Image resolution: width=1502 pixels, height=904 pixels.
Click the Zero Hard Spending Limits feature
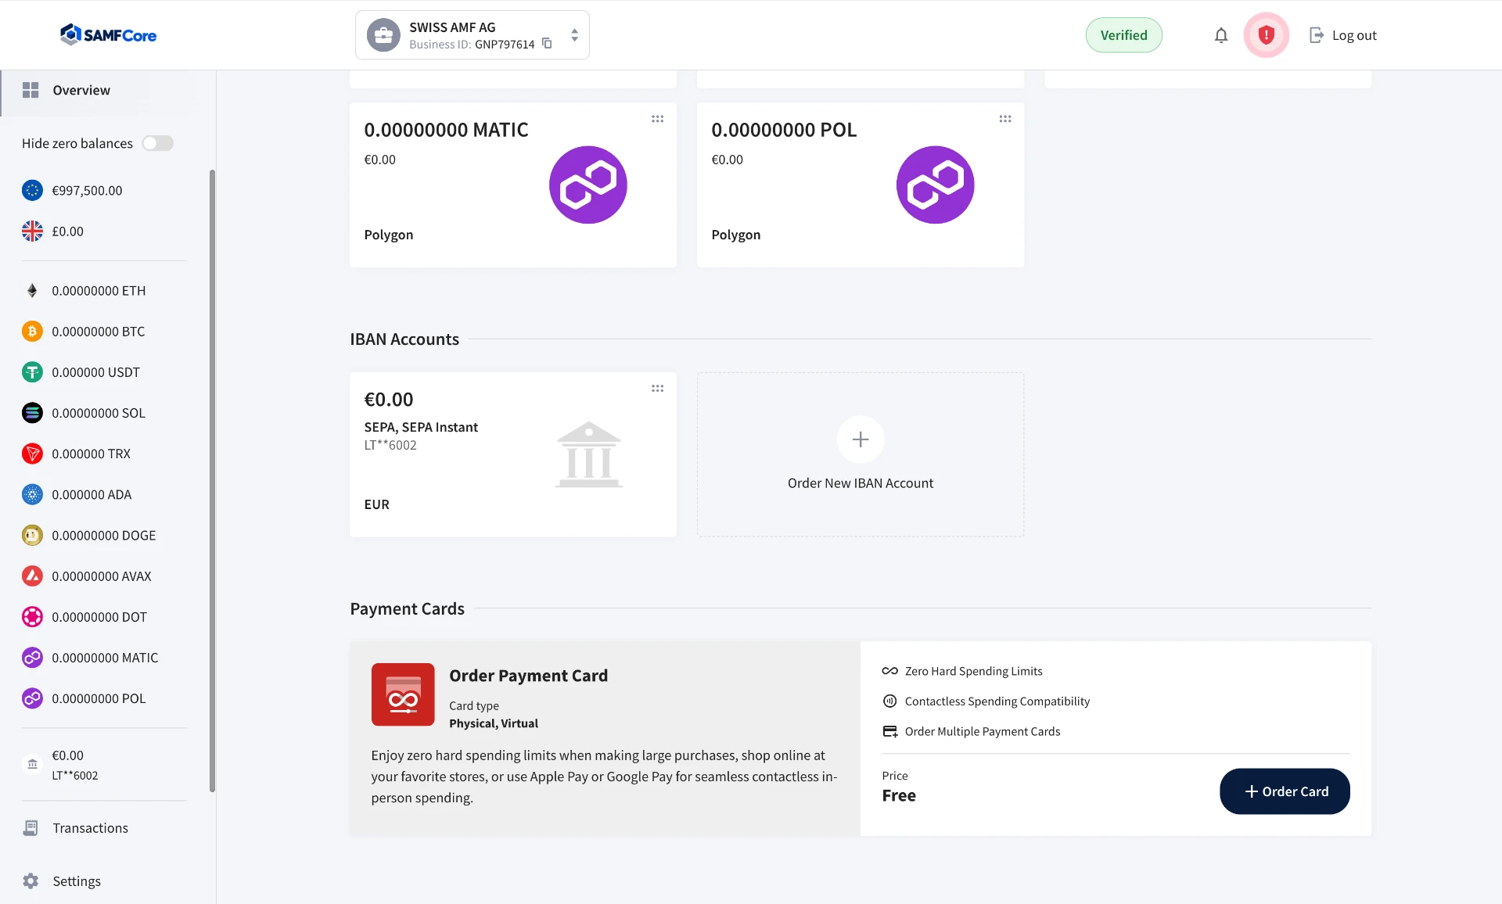pos(962,671)
